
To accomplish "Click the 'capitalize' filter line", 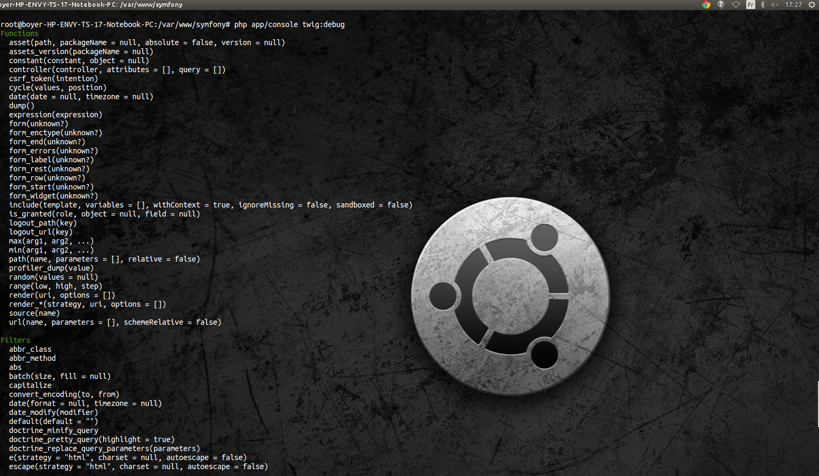I will [x=30, y=385].
